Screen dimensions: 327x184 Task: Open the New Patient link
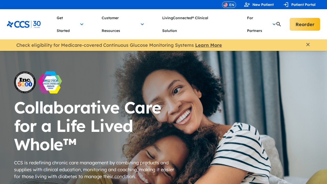pos(259,5)
